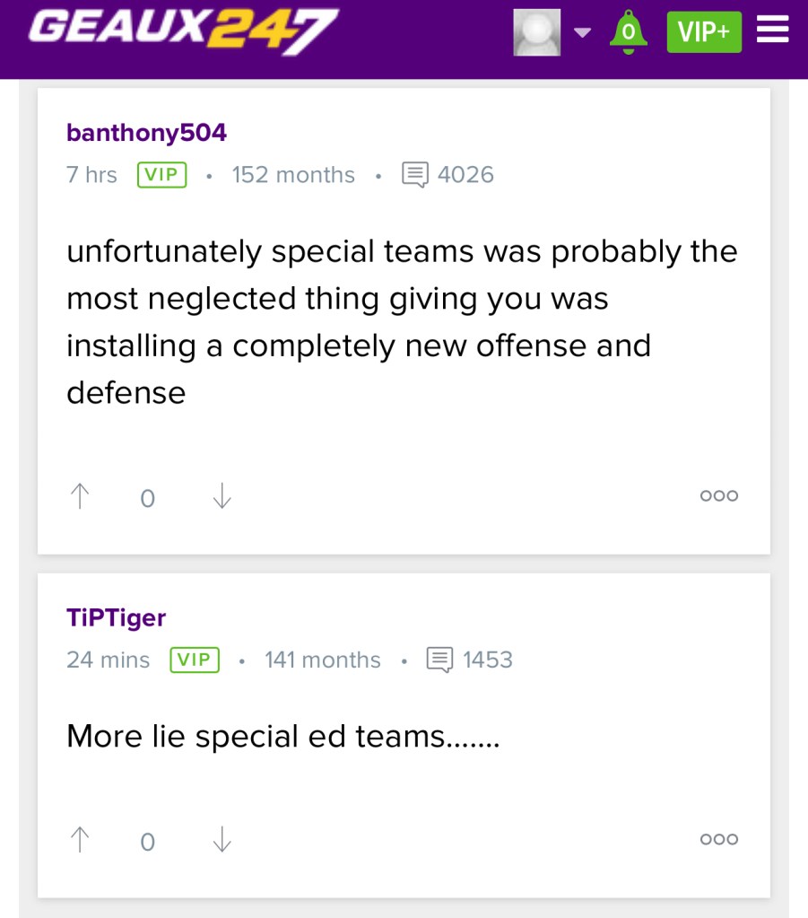Click the VIP badge beside TiPTiger
The height and width of the screenshot is (918, 808).
(195, 660)
